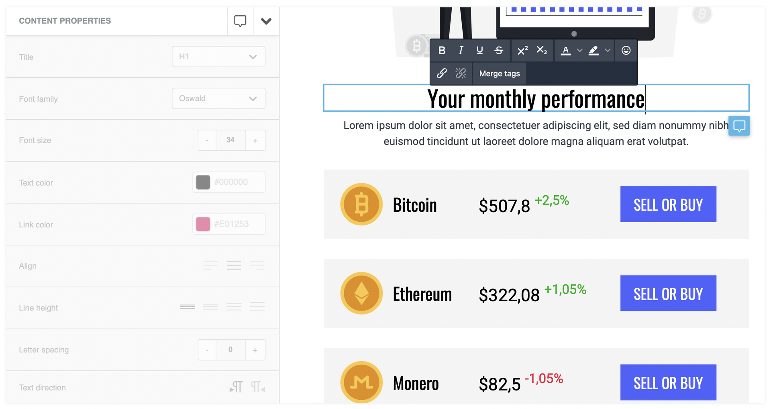Open Merge tags menu

point(499,74)
